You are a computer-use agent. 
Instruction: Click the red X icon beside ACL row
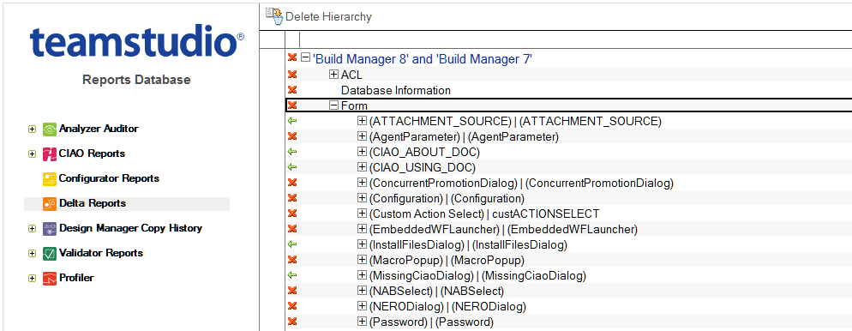coord(292,75)
